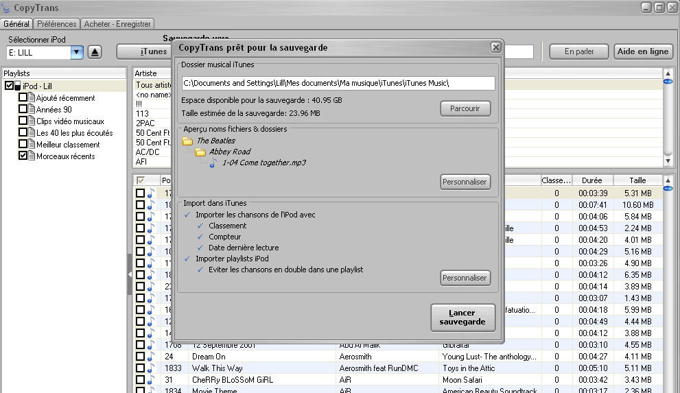680x393 pixels.
Task: Toggle Importer playlists iPod option
Action: pyautogui.click(x=187, y=259)
